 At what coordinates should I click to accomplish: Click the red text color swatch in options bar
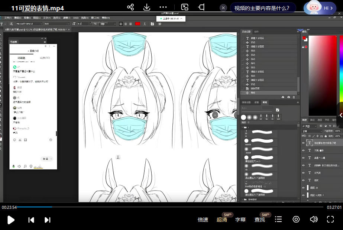[x=137, y=24]
